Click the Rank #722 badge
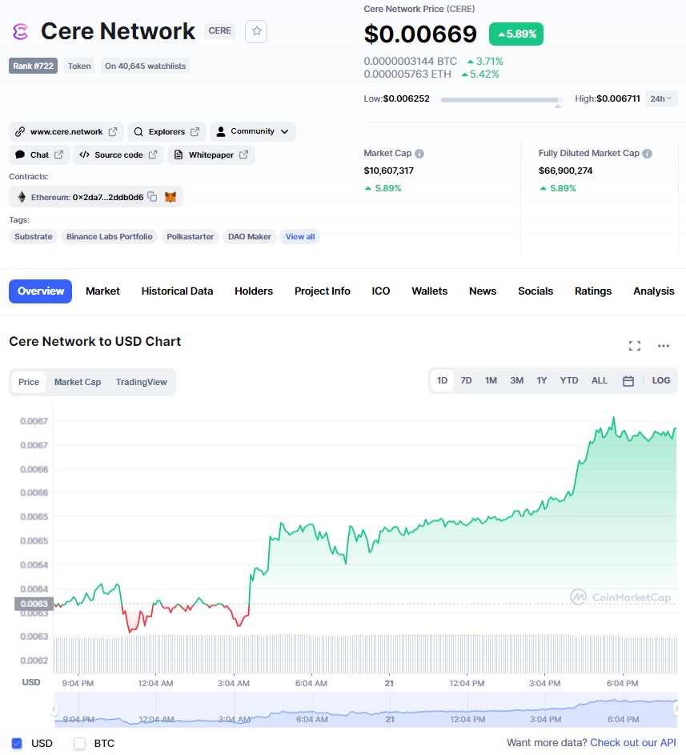The image size is (686, 755). coord(33,66)
